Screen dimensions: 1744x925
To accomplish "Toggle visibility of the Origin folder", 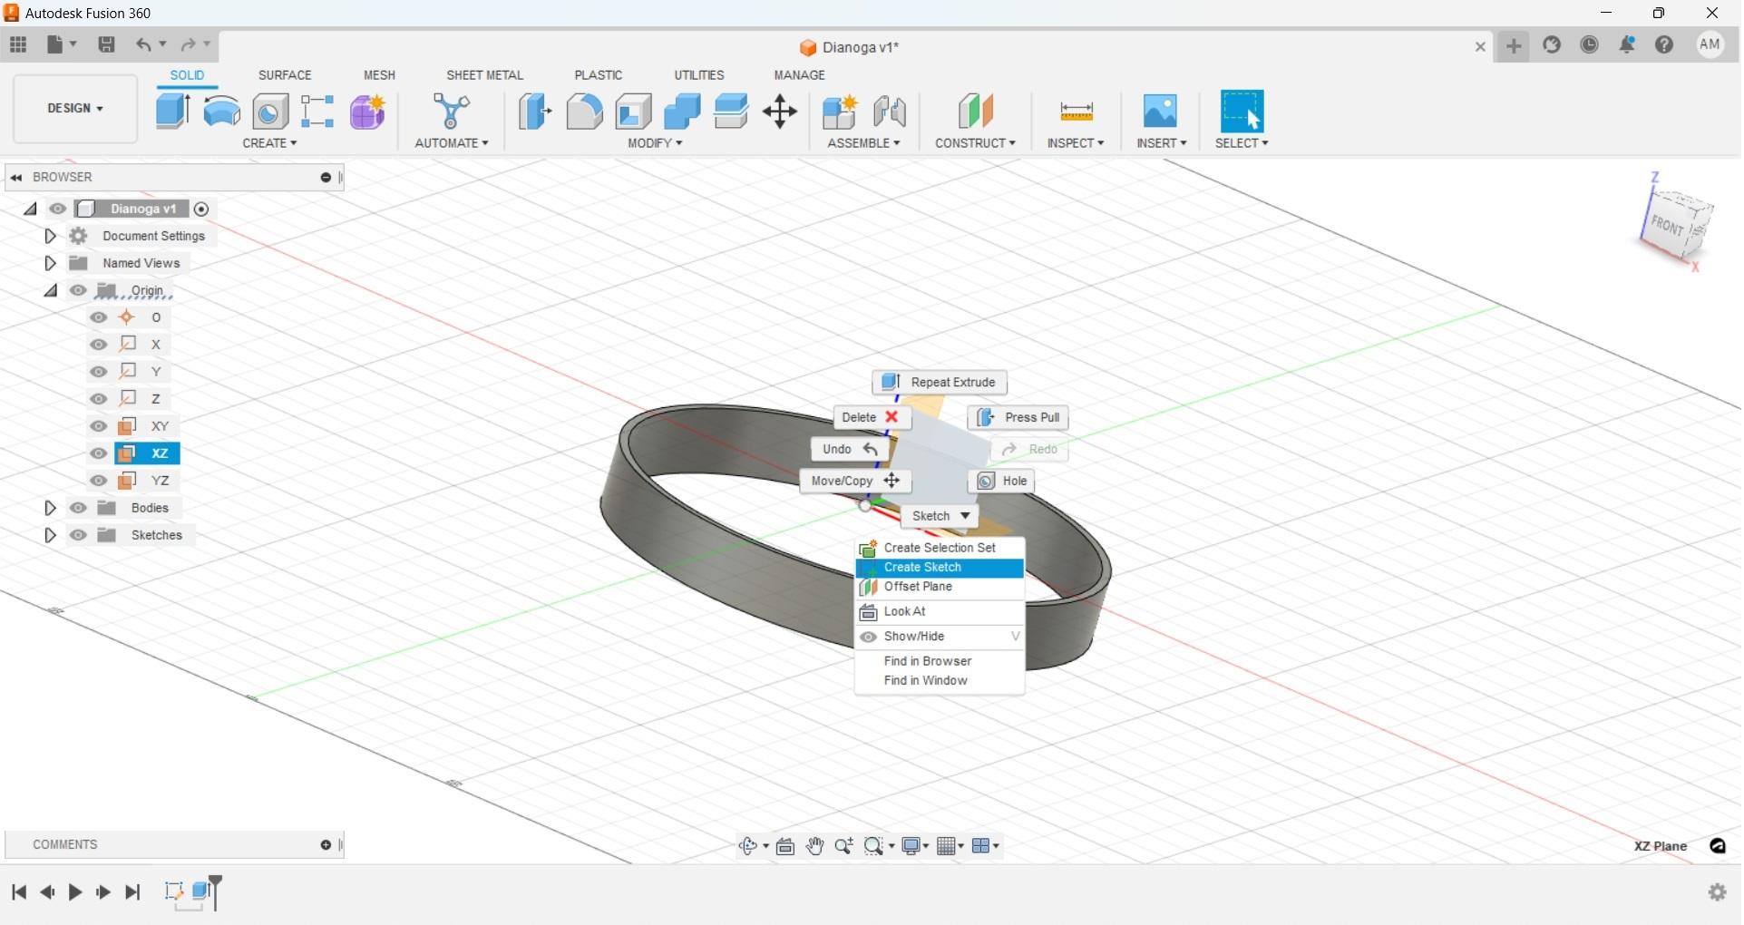I will click(79, 290).
